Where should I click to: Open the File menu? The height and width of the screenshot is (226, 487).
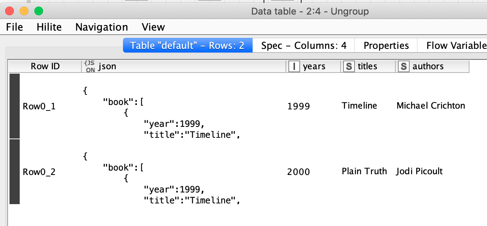tap(15, 27)
